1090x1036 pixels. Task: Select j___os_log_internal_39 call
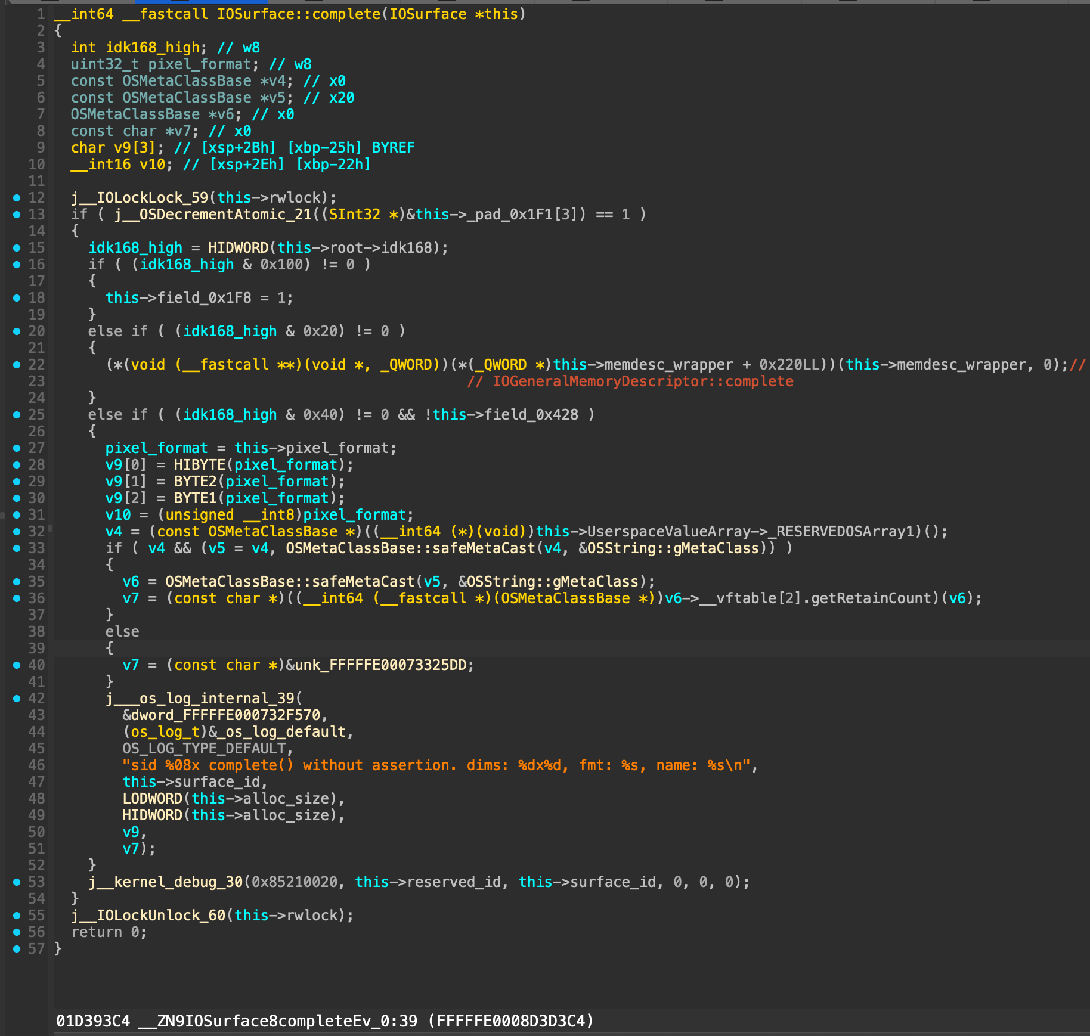click(200, 699)
